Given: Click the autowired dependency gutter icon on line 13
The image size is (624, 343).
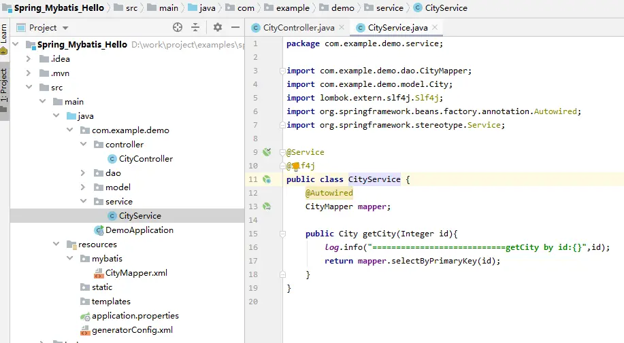Looking at the screenshot, I should [267, 206].
